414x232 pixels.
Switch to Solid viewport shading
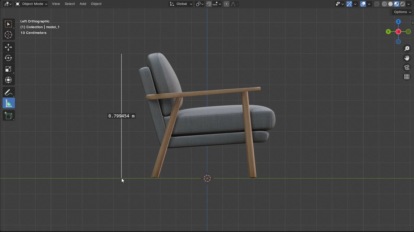click(390, 4)
